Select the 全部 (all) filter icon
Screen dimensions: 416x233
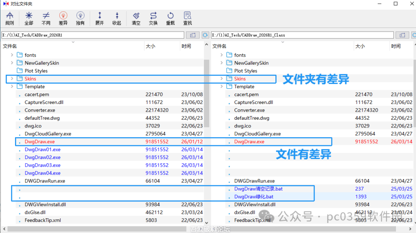click(x=29, y=18)
